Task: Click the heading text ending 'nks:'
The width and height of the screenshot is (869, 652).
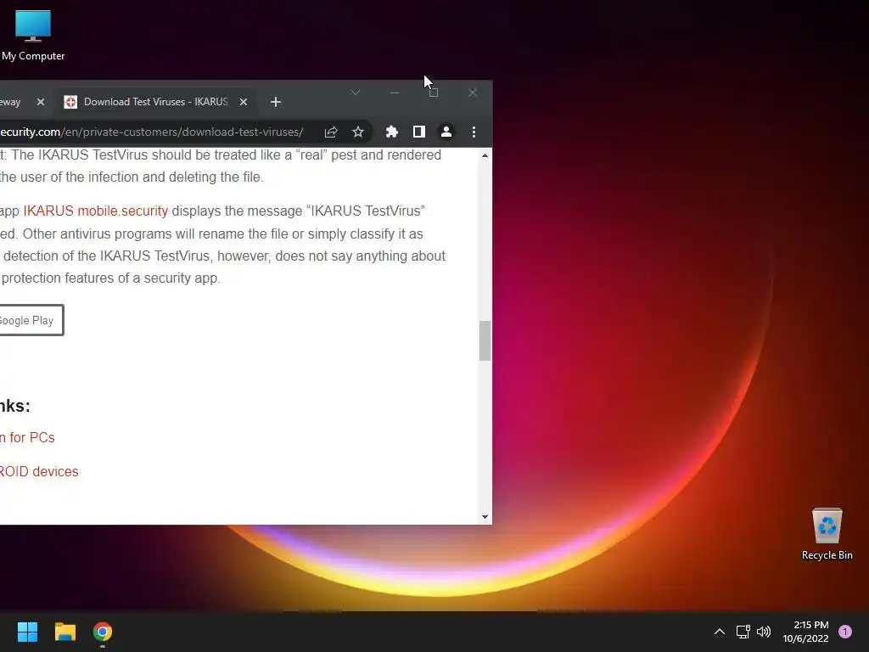Action: click(15, 406)
